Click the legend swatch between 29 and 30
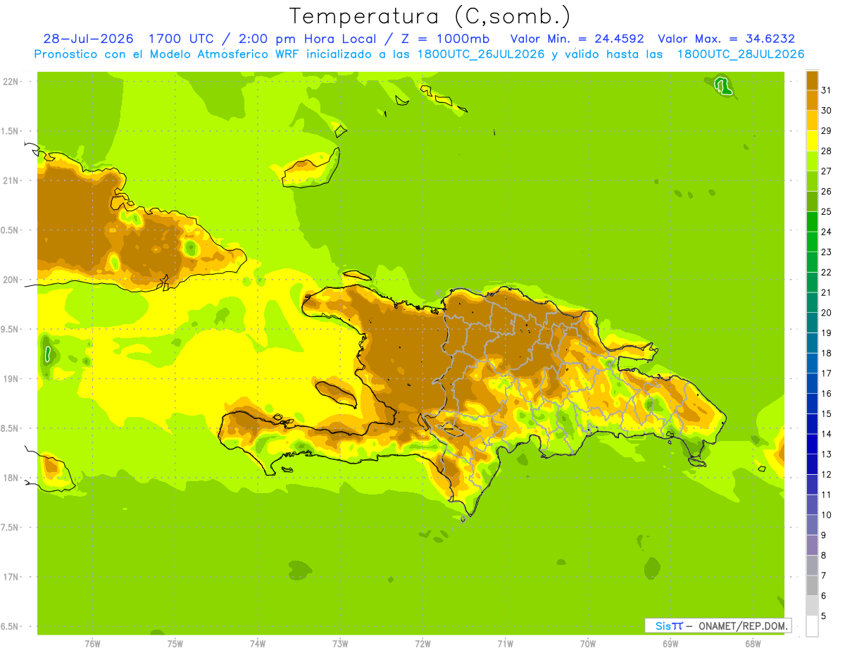This screenshot has width=845, height=653. [x=812, y=120]
